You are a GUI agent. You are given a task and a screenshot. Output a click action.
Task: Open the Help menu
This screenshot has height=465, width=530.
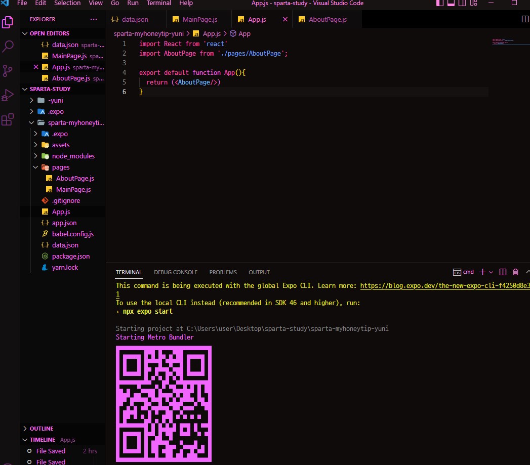click(x=186, y=3)
